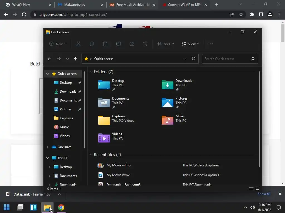Click the Delete trash icon in File Explorer
The width and height of the screenshot is (285, 213).
point(145,44)
